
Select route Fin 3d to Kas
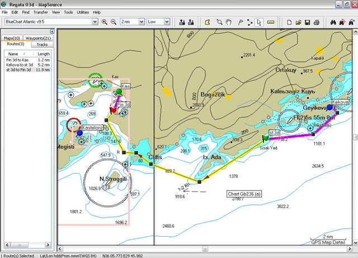click(x=28, y=60)
